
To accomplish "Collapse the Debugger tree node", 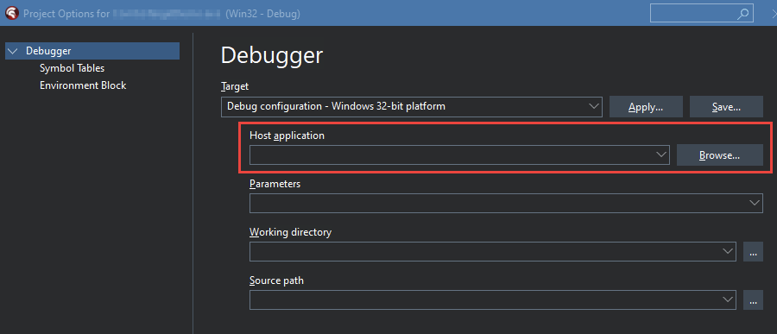I will click(x=13, y=51).
